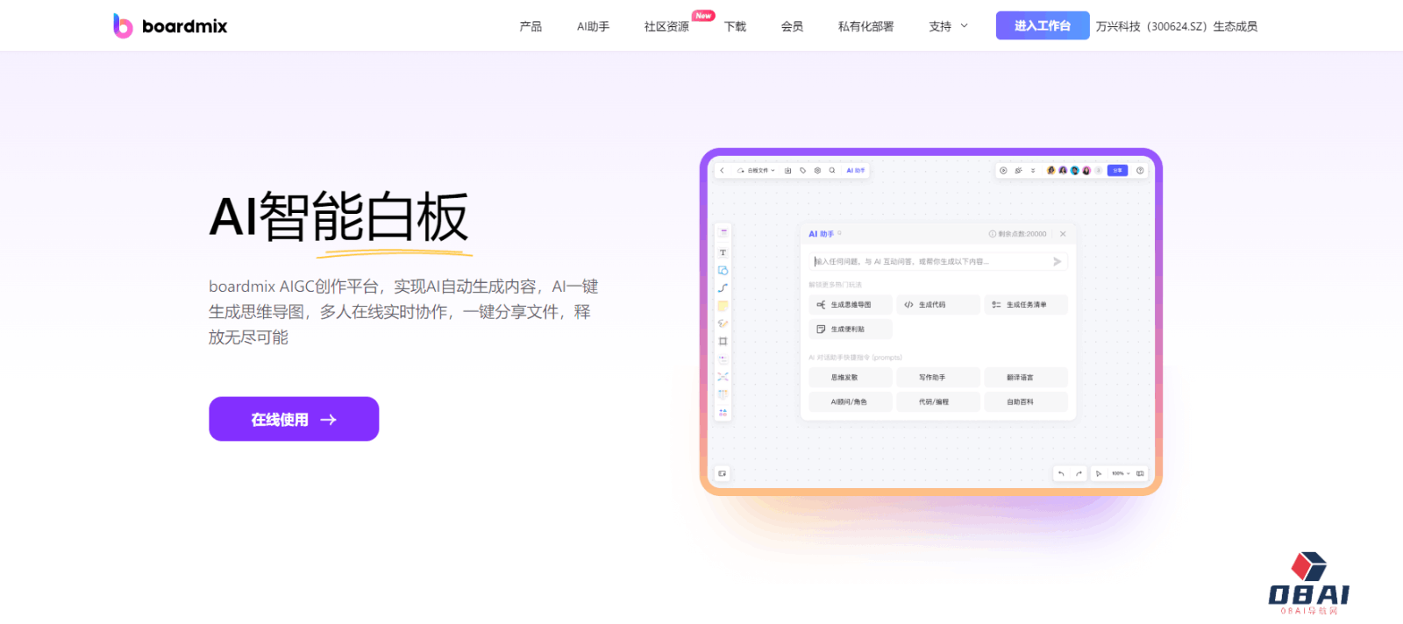Click the Redo arrow icon
The height and width of the screenshot is (624, 1403).
[1079, 473]
